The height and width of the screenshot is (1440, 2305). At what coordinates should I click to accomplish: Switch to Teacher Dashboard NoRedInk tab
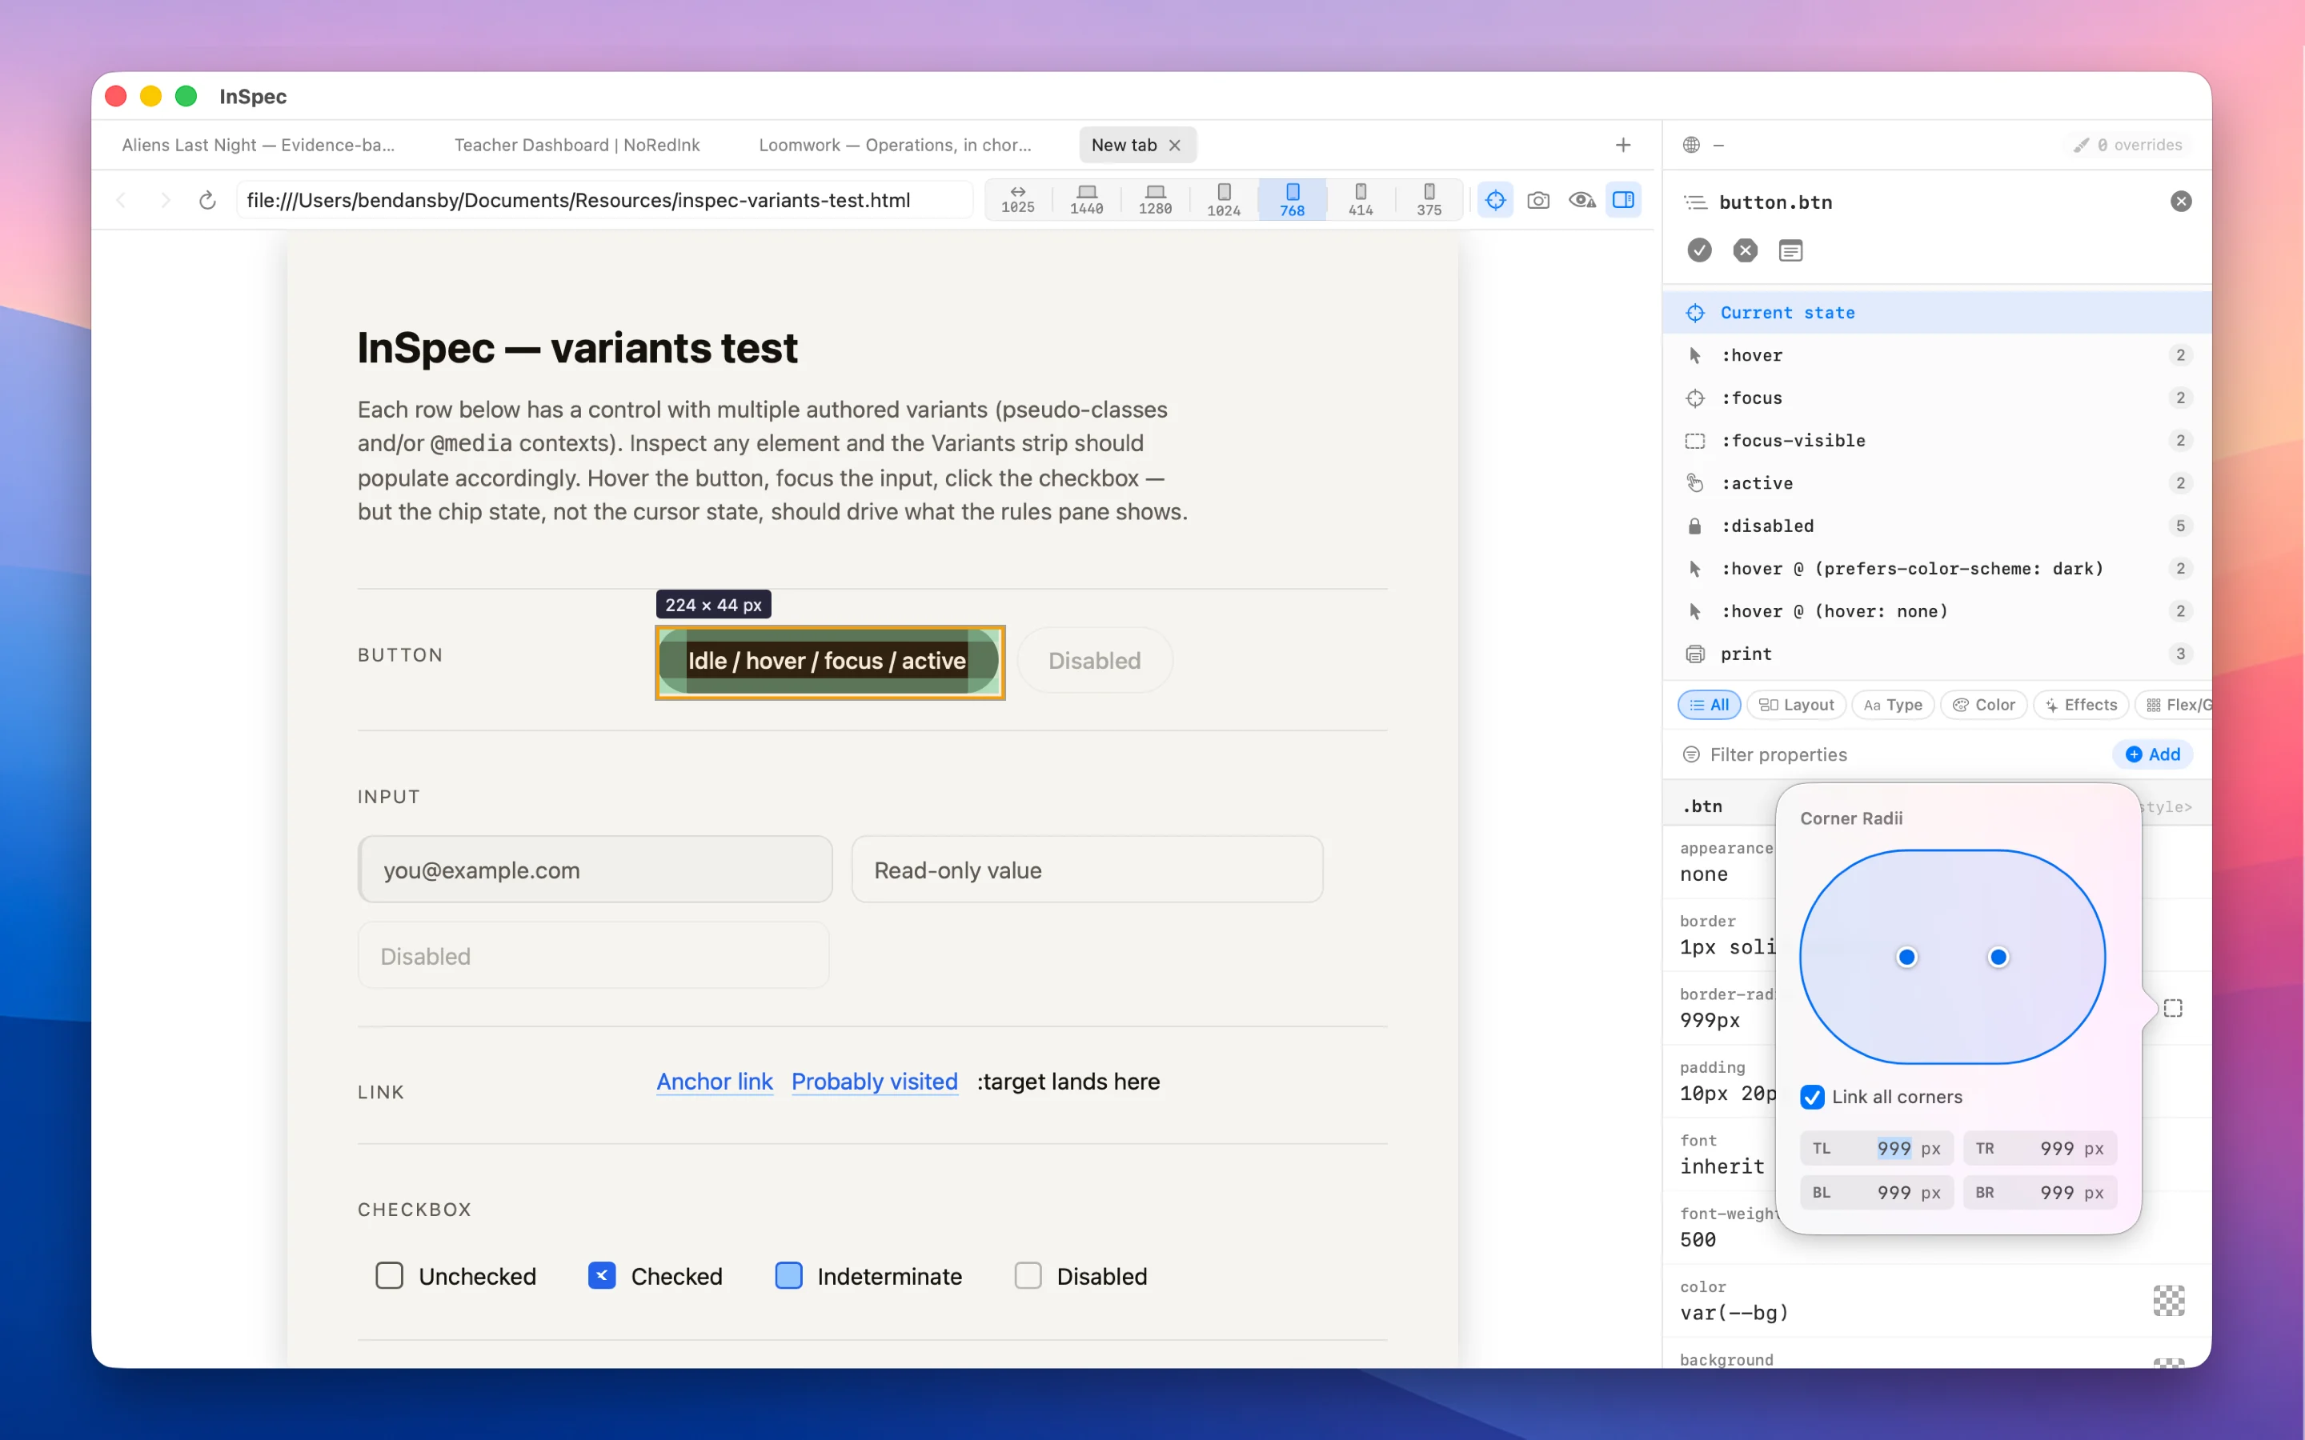click(577, 145)
